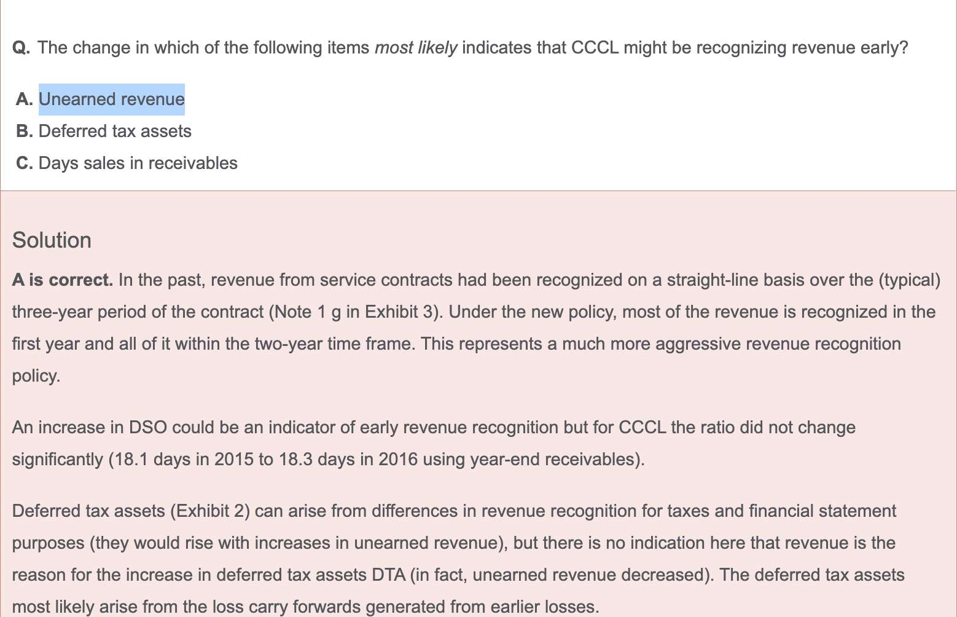957x617 pixels.
Task: Click the bold Q. question marker
Action: click(21, 47)
